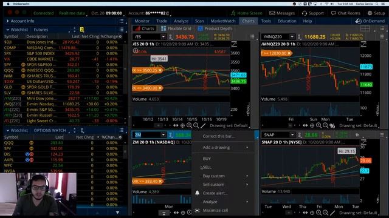Remove the >= 12030.00 alert on /MNQZ20 chart
This screenshot has height=218, width=389.
[289, 53]
